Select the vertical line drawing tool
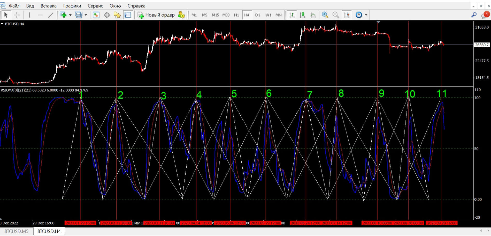Viewport: 491px width, 236px height. coord(29,15)
